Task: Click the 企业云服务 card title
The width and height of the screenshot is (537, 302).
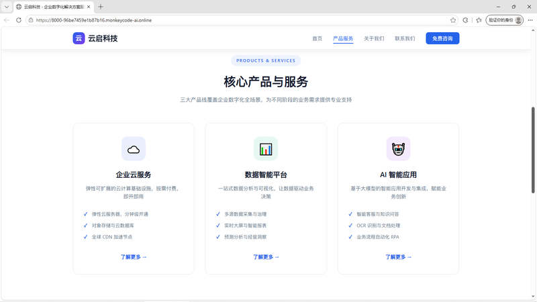Action: [134, 174]
